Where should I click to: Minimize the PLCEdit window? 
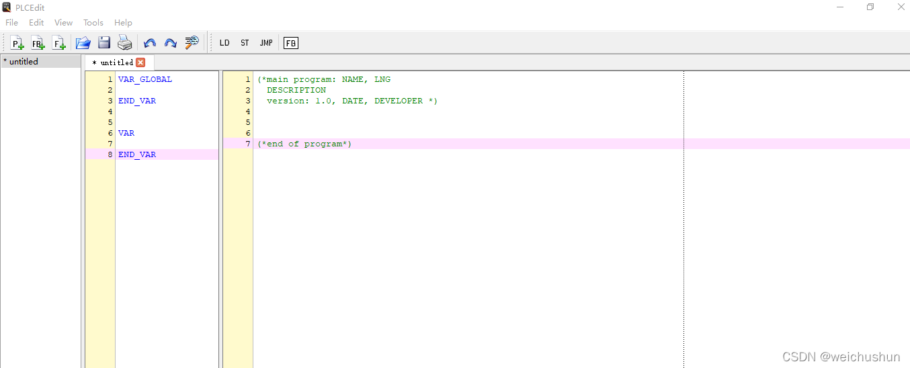[840, 7]
